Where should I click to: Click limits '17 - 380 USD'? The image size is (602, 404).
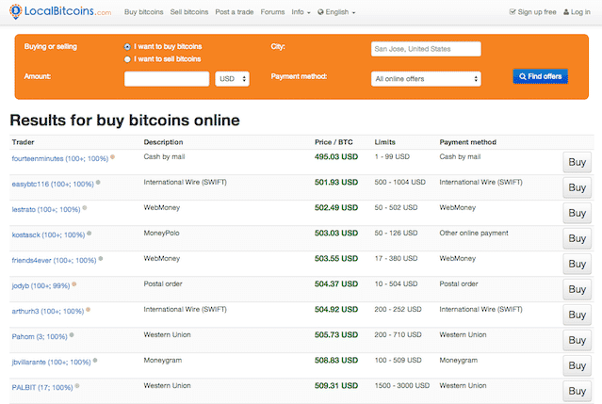coord(396,259)
